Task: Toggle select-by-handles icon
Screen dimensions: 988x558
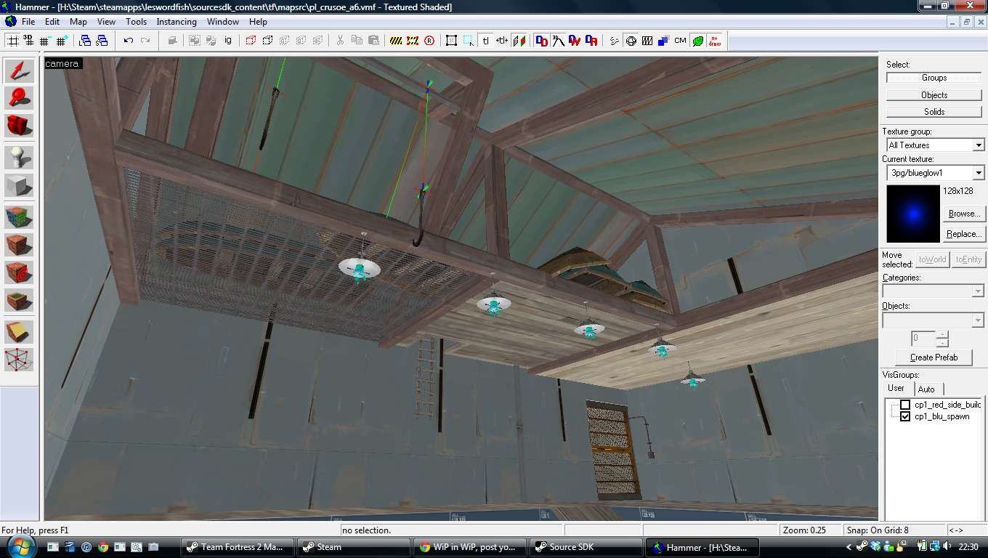Action: coord(452,41)
